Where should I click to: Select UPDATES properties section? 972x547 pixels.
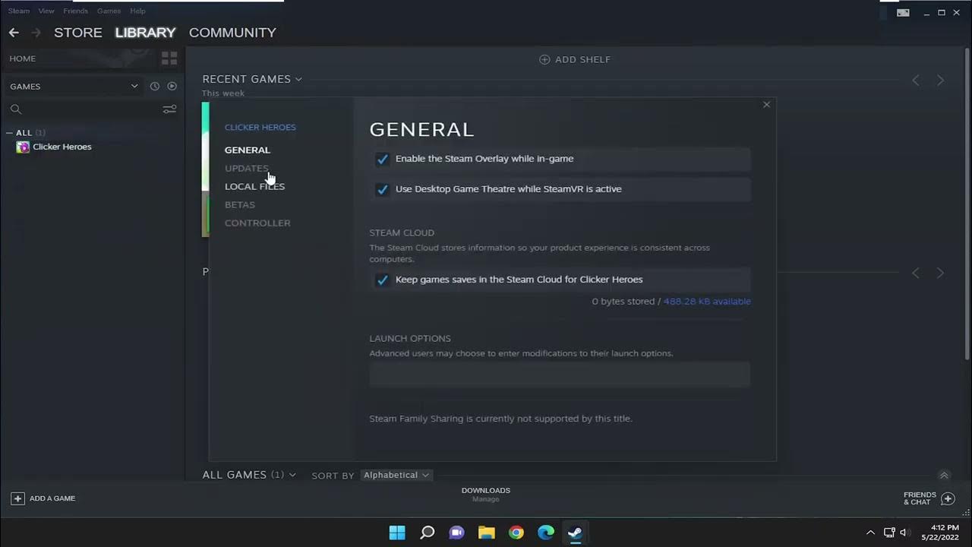247,169
